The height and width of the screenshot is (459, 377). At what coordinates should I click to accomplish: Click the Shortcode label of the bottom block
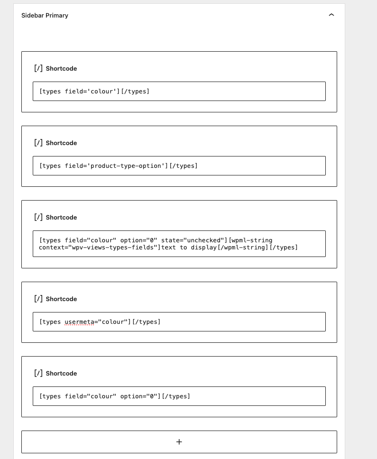point(61,374)
